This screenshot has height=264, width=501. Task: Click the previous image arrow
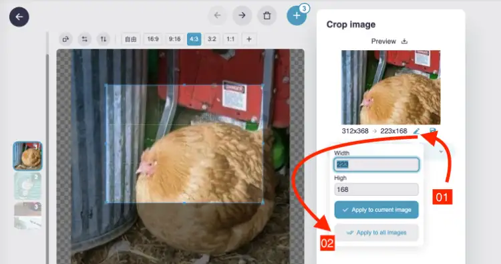(x=217, y=15)
